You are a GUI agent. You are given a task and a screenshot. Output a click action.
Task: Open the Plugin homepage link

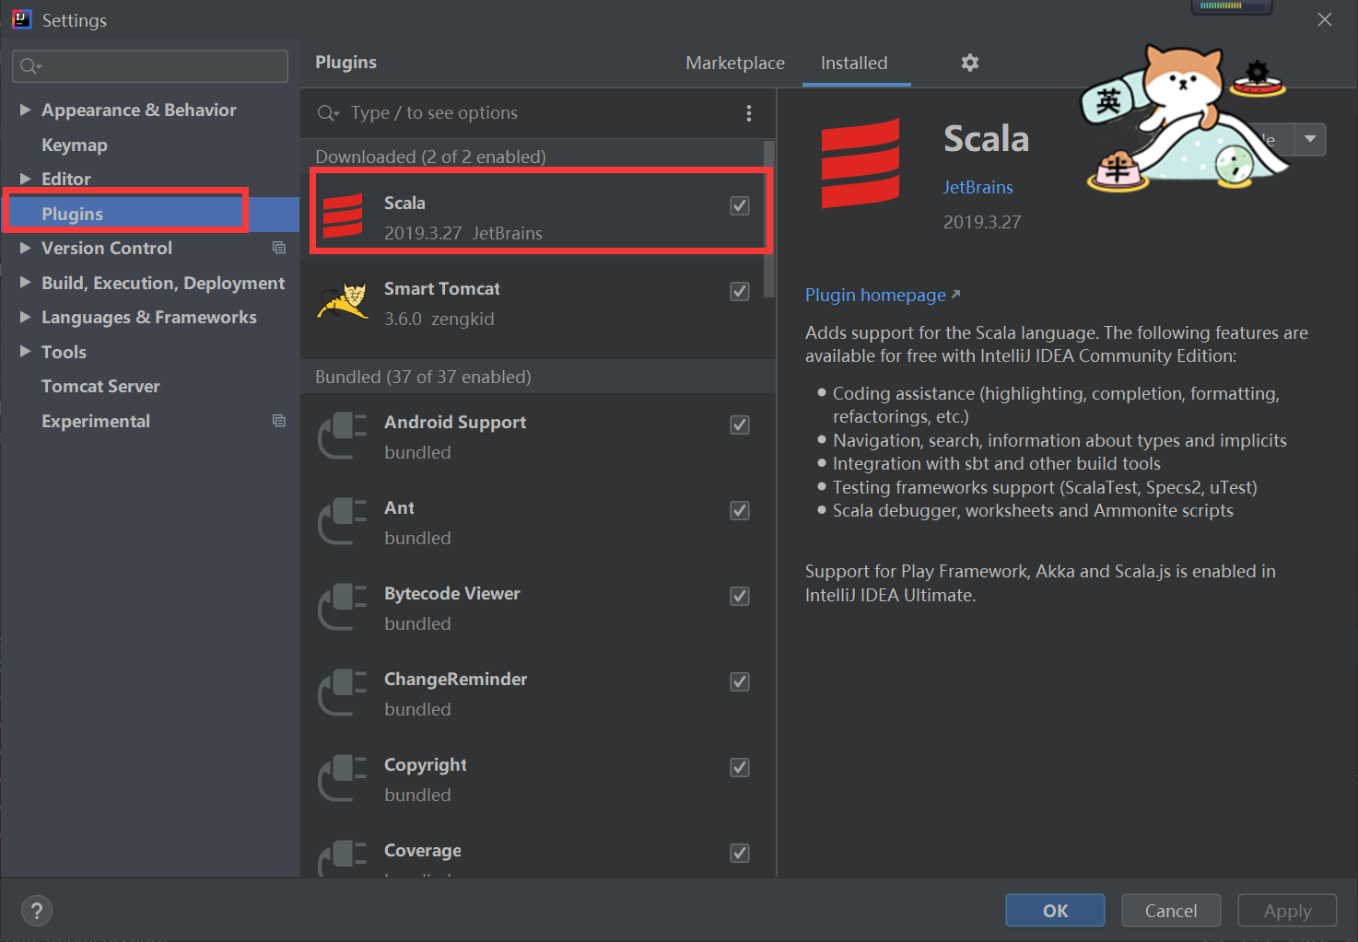tap(883, 295)
